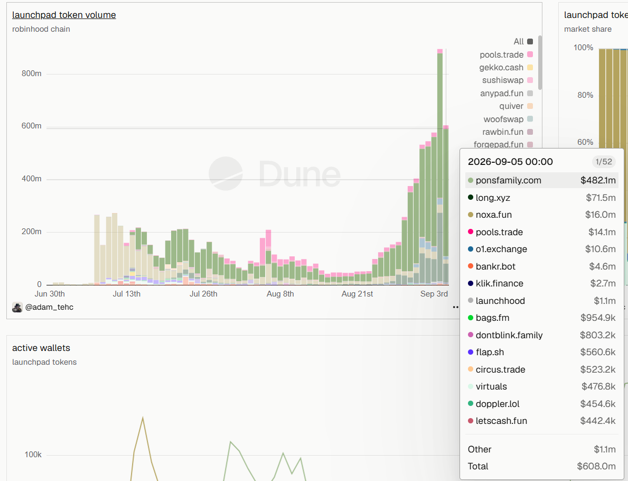The image size is (628, 481).
Task: Click the $608.0m Total value
Action: click(596, 467)
